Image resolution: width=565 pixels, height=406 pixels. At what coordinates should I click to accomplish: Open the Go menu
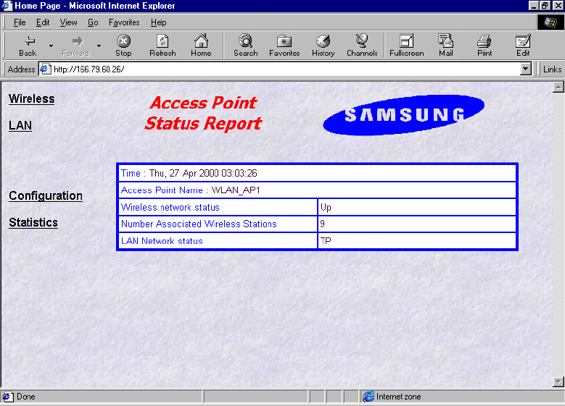(x=93, y=22)
